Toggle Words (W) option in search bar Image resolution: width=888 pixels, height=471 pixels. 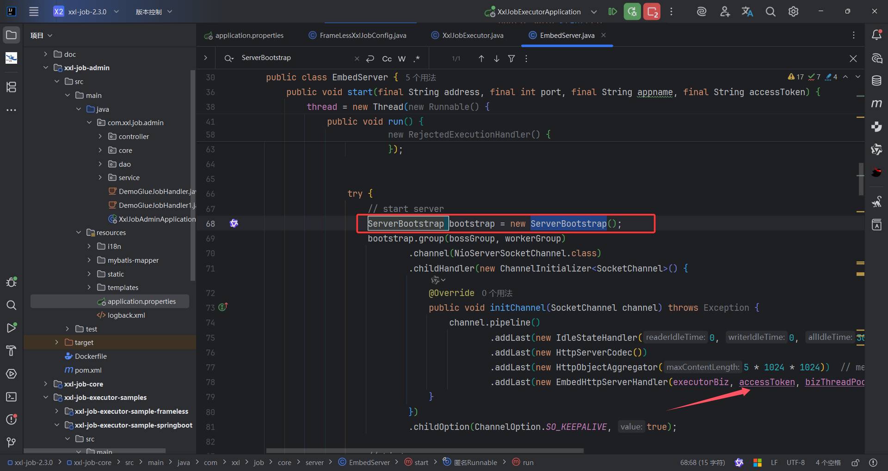point(402,59)
